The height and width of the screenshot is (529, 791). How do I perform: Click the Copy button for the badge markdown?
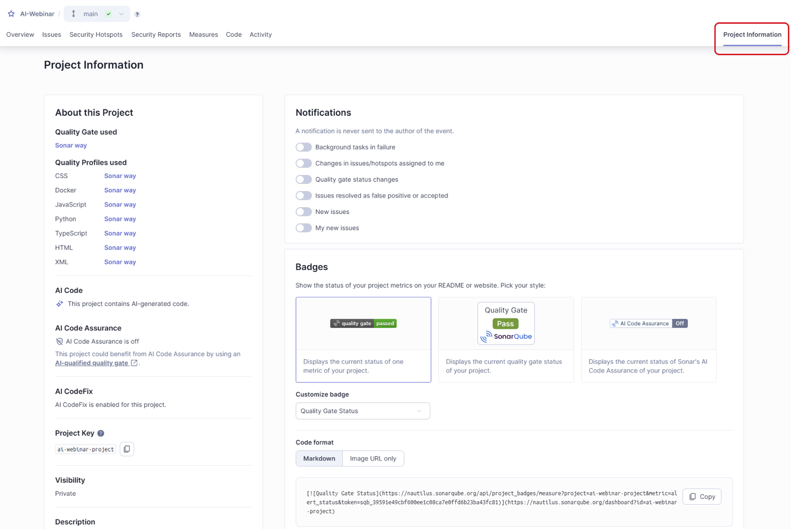click(701, 496)
